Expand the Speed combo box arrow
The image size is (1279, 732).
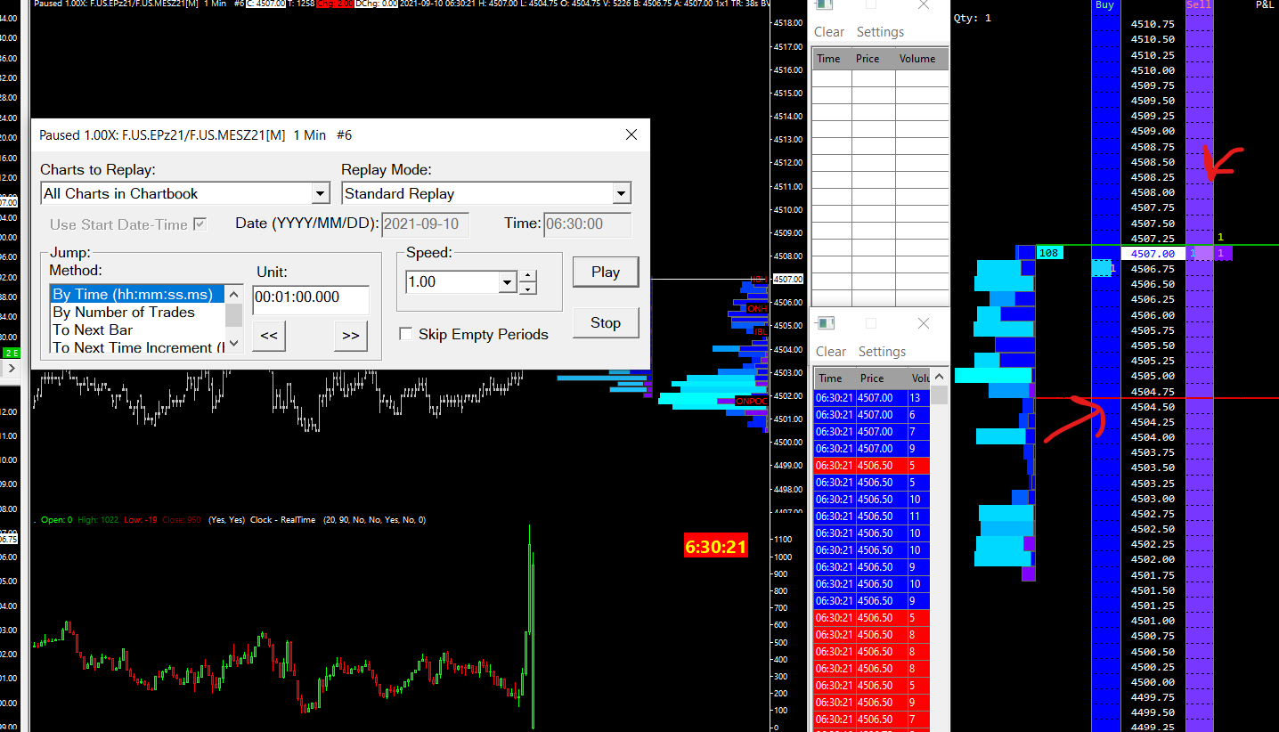tap(508, 282)
